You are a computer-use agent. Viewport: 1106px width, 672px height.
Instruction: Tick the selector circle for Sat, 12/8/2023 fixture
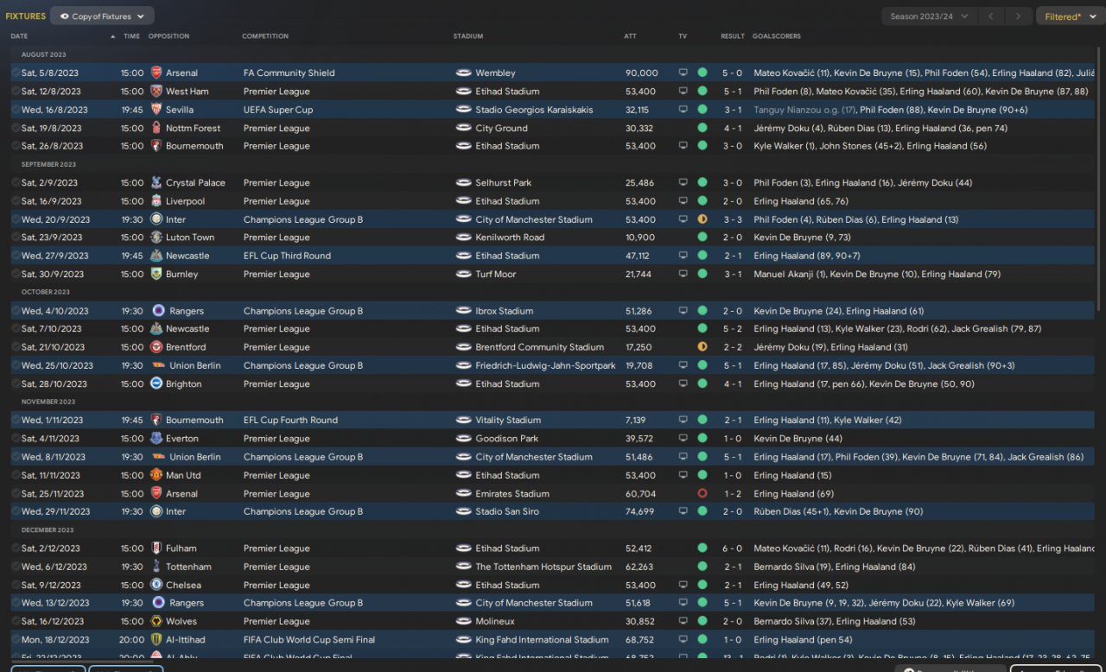coord(16,91)
